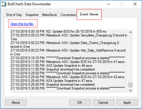Click the log scrollbar up arrow
Viewport: 142px width, 109px height.
[131, 32]
